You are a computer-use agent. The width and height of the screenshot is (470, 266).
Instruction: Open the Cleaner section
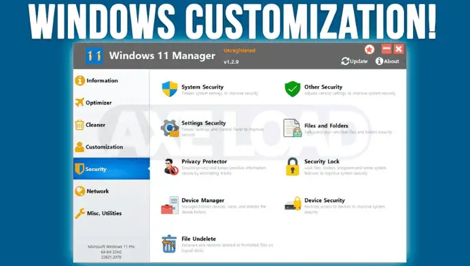111,125
